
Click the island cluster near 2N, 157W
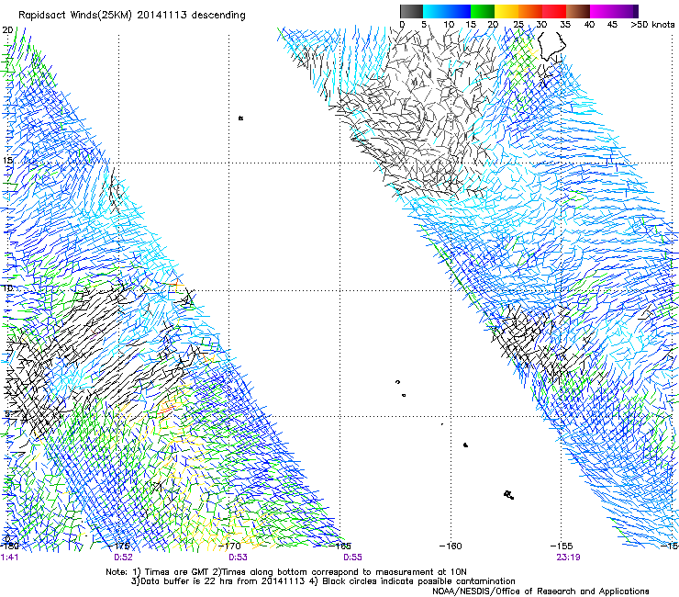pyautogui.click(x=509, y=495)
